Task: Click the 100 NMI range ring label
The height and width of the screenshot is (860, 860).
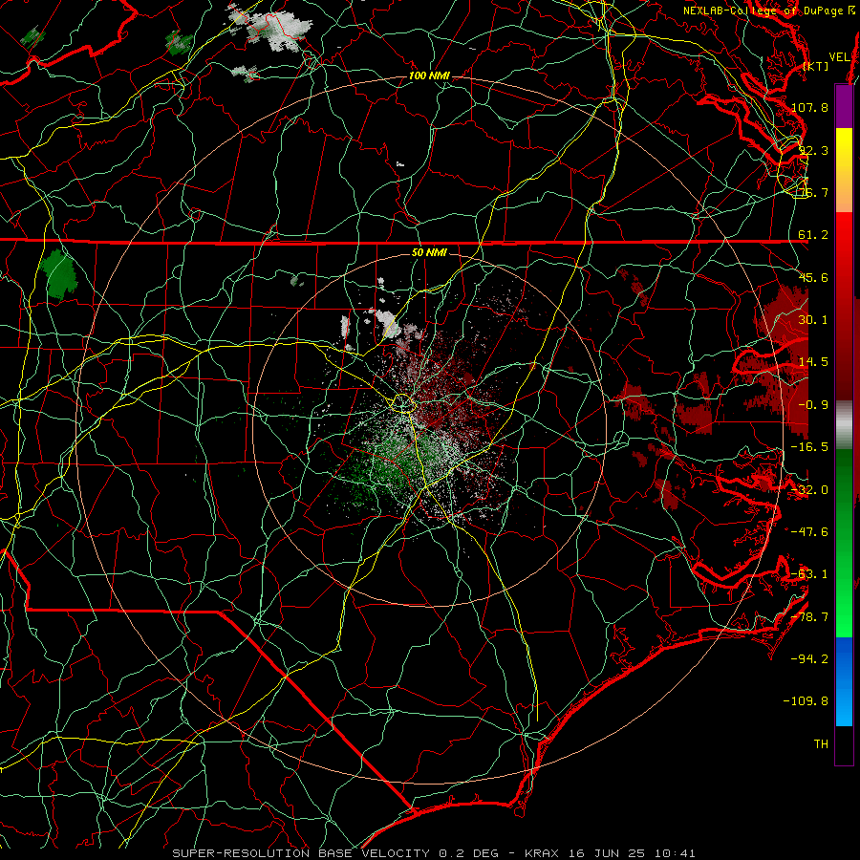Action: [429, 75]
